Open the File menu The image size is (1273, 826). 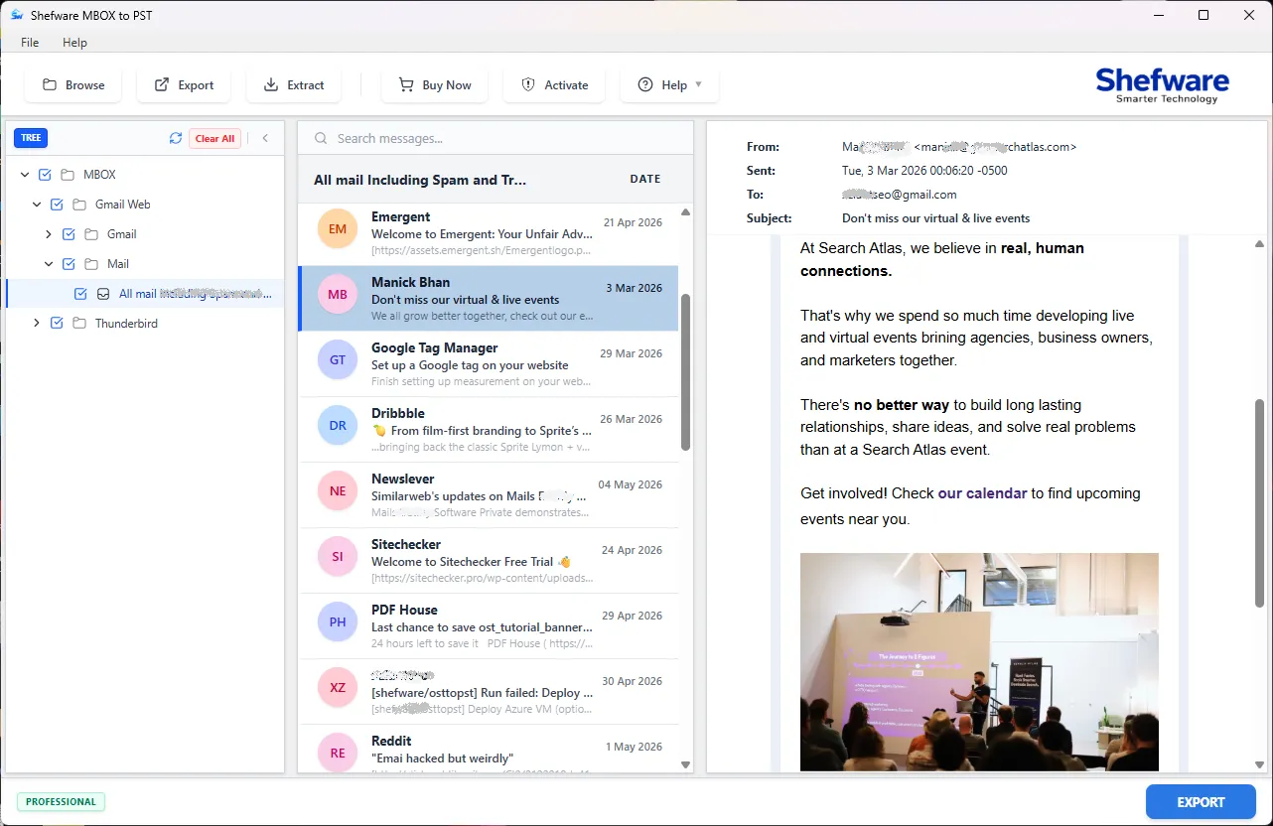click(x=30, y=43)
